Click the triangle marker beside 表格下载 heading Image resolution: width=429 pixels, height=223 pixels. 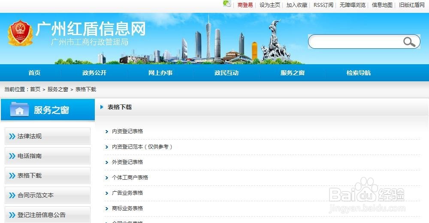click(102, 107)
